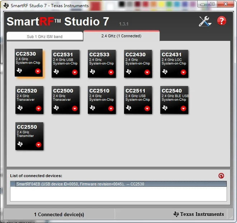Viewport: 237px width, 223px height.
Task: Click the CC2520 Transceiver label text
Action: [x=26, y=100]
